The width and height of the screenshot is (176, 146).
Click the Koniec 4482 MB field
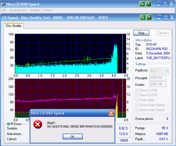pos(158,84)
